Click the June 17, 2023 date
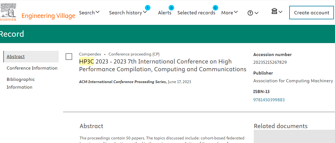335x143 pixels. (179, 82)
